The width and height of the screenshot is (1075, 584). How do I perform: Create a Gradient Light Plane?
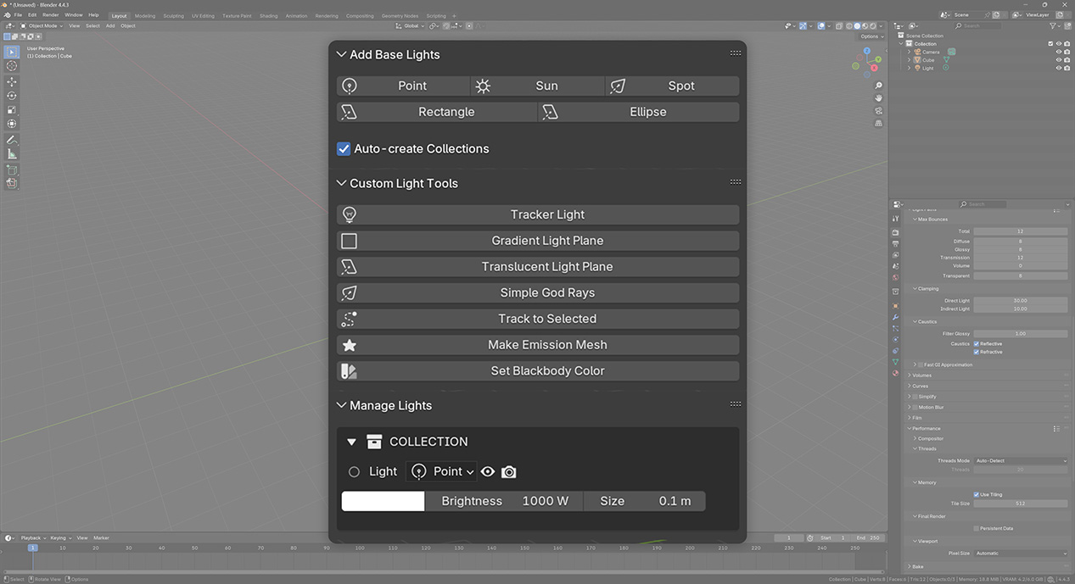click(538, 241)
